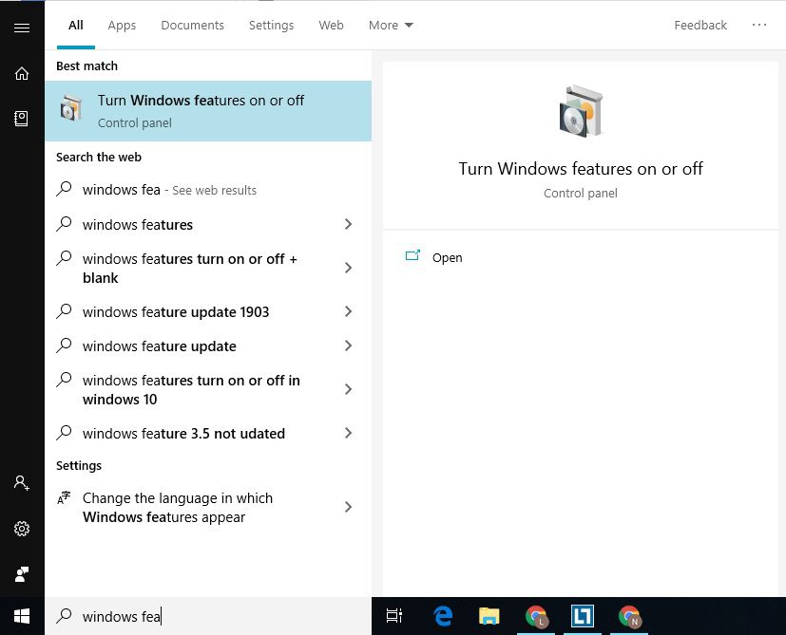Select the sign-in account icon in sidebar
This screenshot has width=786, height=635.
[x=22, y=483]
